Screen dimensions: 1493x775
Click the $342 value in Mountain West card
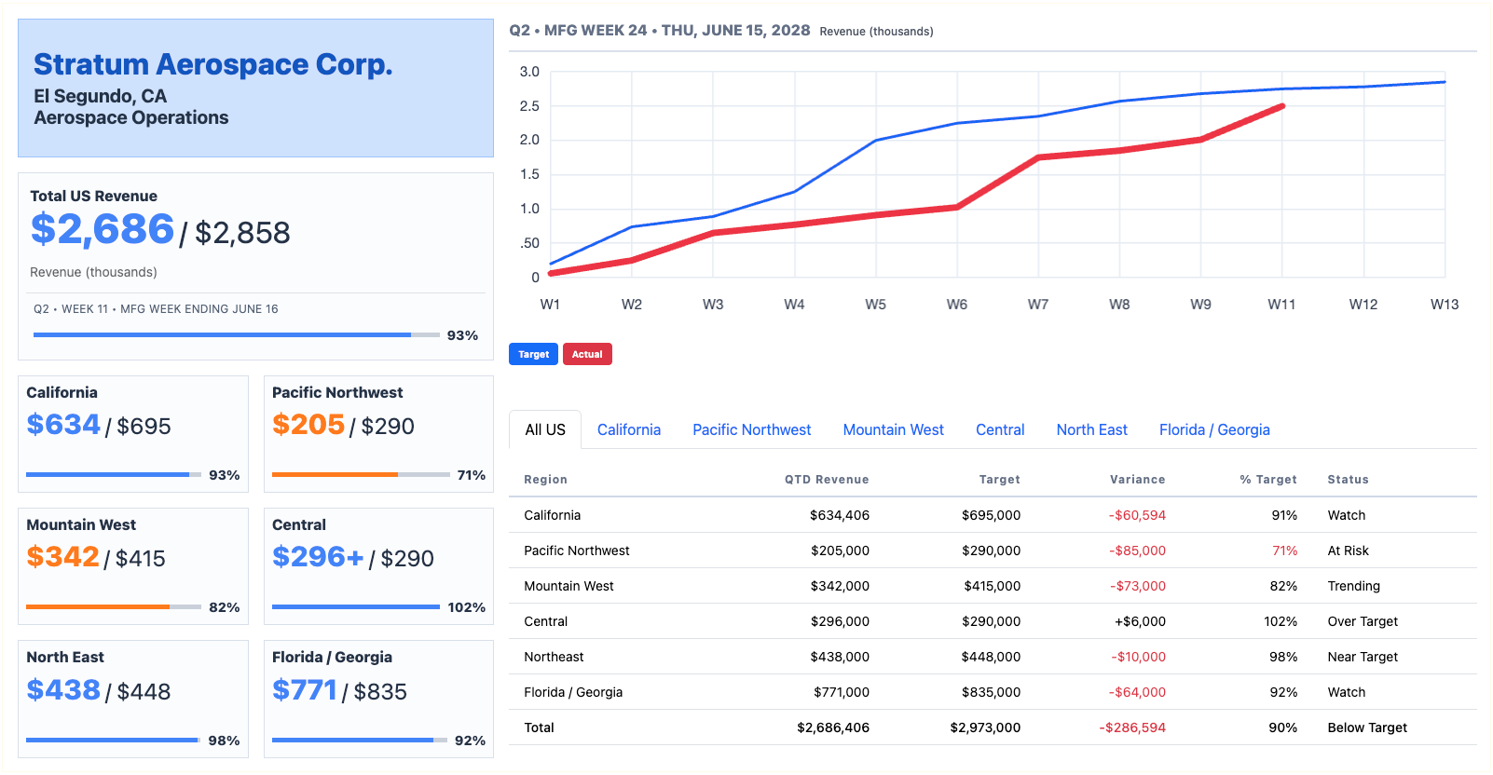tap(62, 557)
